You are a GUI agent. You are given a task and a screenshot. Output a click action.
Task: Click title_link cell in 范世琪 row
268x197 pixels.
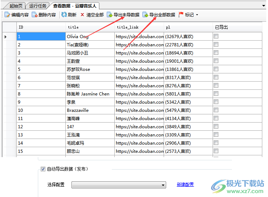(x=139, y=77)
